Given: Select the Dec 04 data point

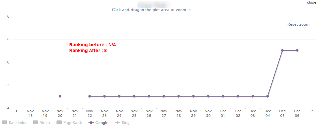Looking at the screenshot, I should [x=267, y=96].
